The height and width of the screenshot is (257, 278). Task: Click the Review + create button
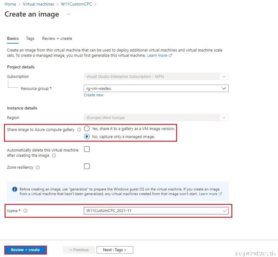pyautogui.click(x=25, y=250)
